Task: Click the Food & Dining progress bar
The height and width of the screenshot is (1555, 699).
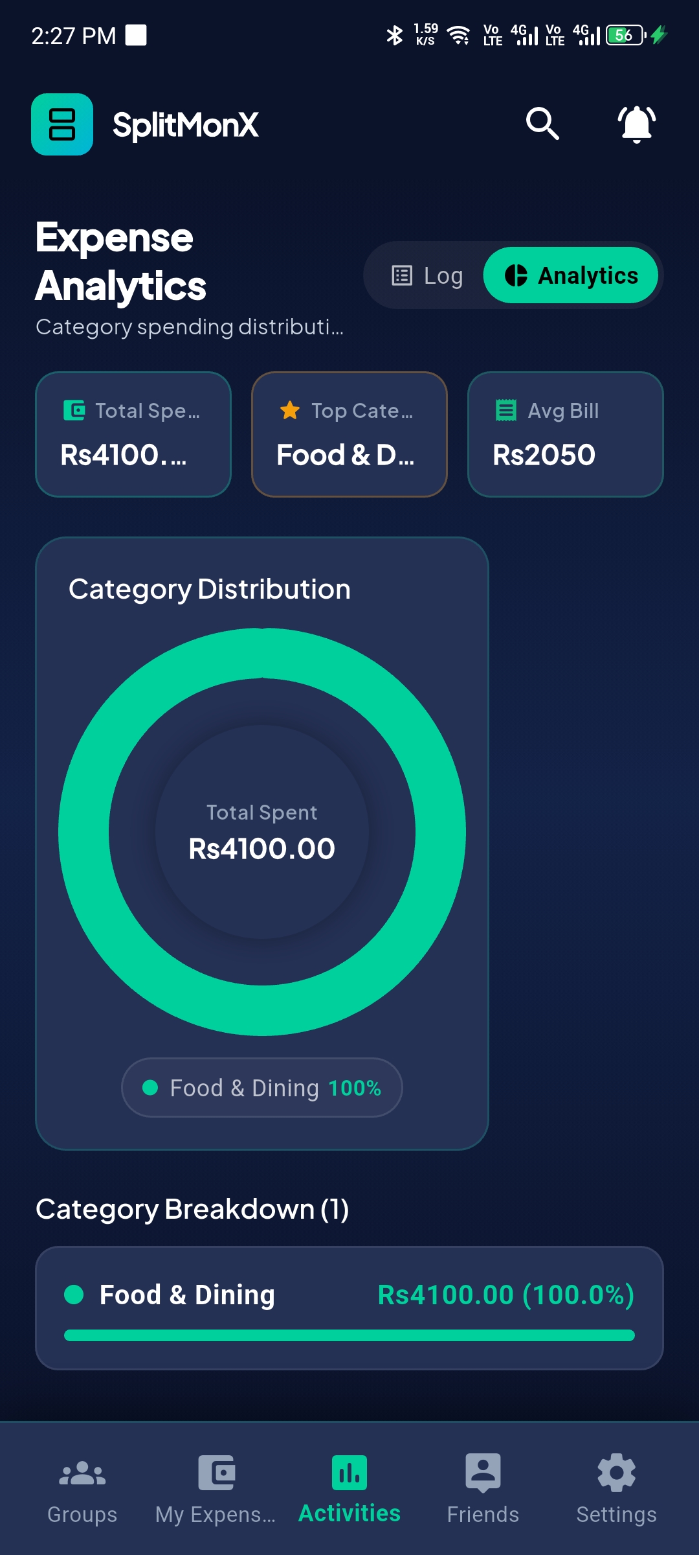Action: [349, 1335]
